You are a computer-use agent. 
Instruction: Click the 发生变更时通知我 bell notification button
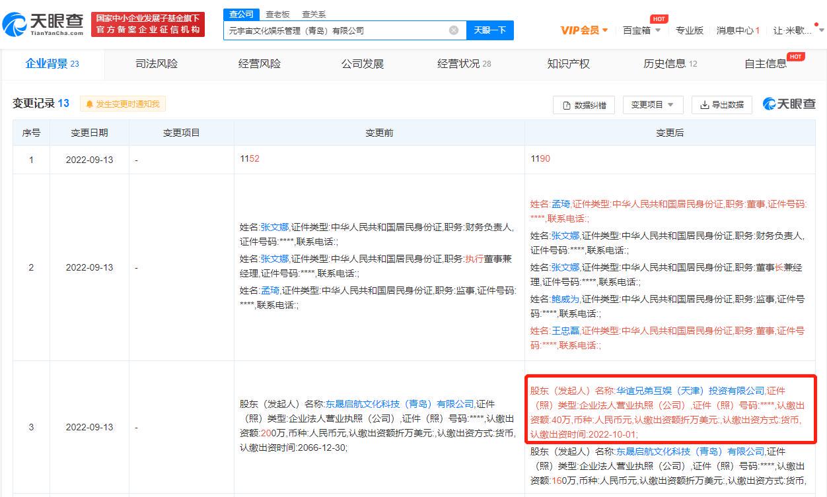[123, 104]
